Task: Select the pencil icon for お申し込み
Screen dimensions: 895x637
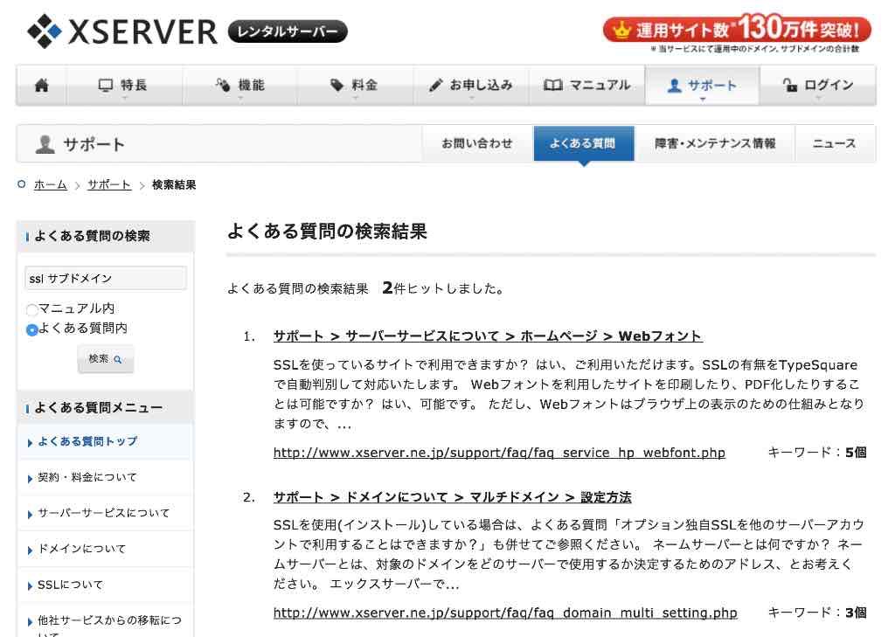Action: [435, 83]
